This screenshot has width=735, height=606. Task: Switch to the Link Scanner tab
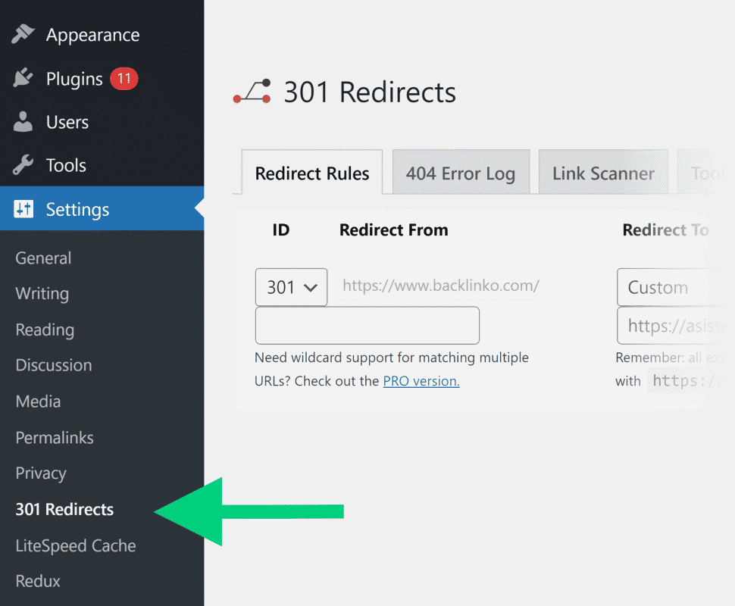[602, 173]
